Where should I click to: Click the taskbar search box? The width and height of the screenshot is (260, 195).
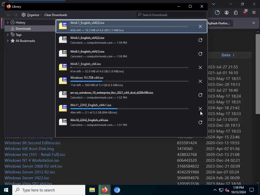(49, 190)
